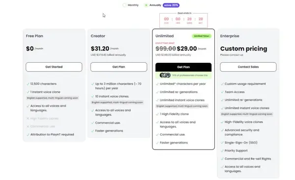Click the black Get Plan button
This screenshot has height=180, width=295.
click(x=183, y=67)
